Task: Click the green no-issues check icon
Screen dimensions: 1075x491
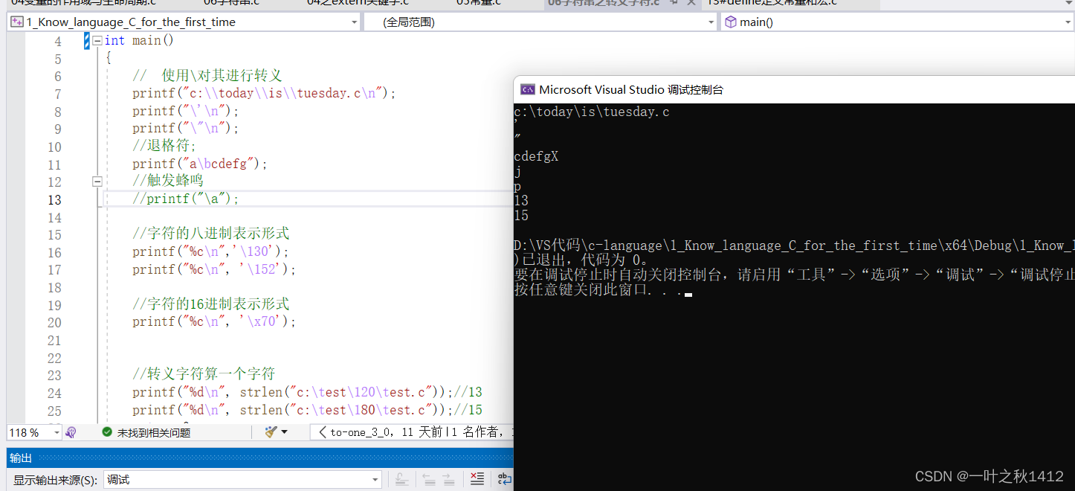Action: tap(107, 432)
